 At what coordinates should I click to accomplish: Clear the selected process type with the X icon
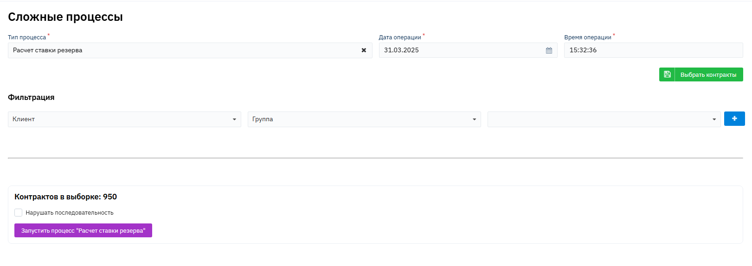(x=364, y=50)
